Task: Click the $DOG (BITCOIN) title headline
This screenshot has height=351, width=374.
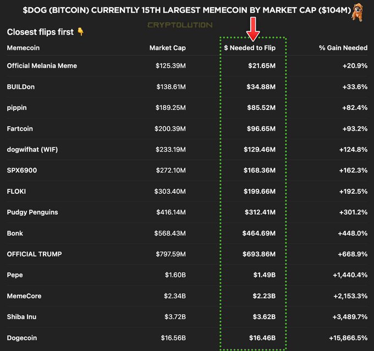Action: pos(187,10)
